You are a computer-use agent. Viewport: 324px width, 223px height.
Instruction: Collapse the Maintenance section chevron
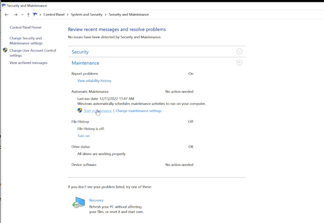pyautogui.click(x=239, y=63)
